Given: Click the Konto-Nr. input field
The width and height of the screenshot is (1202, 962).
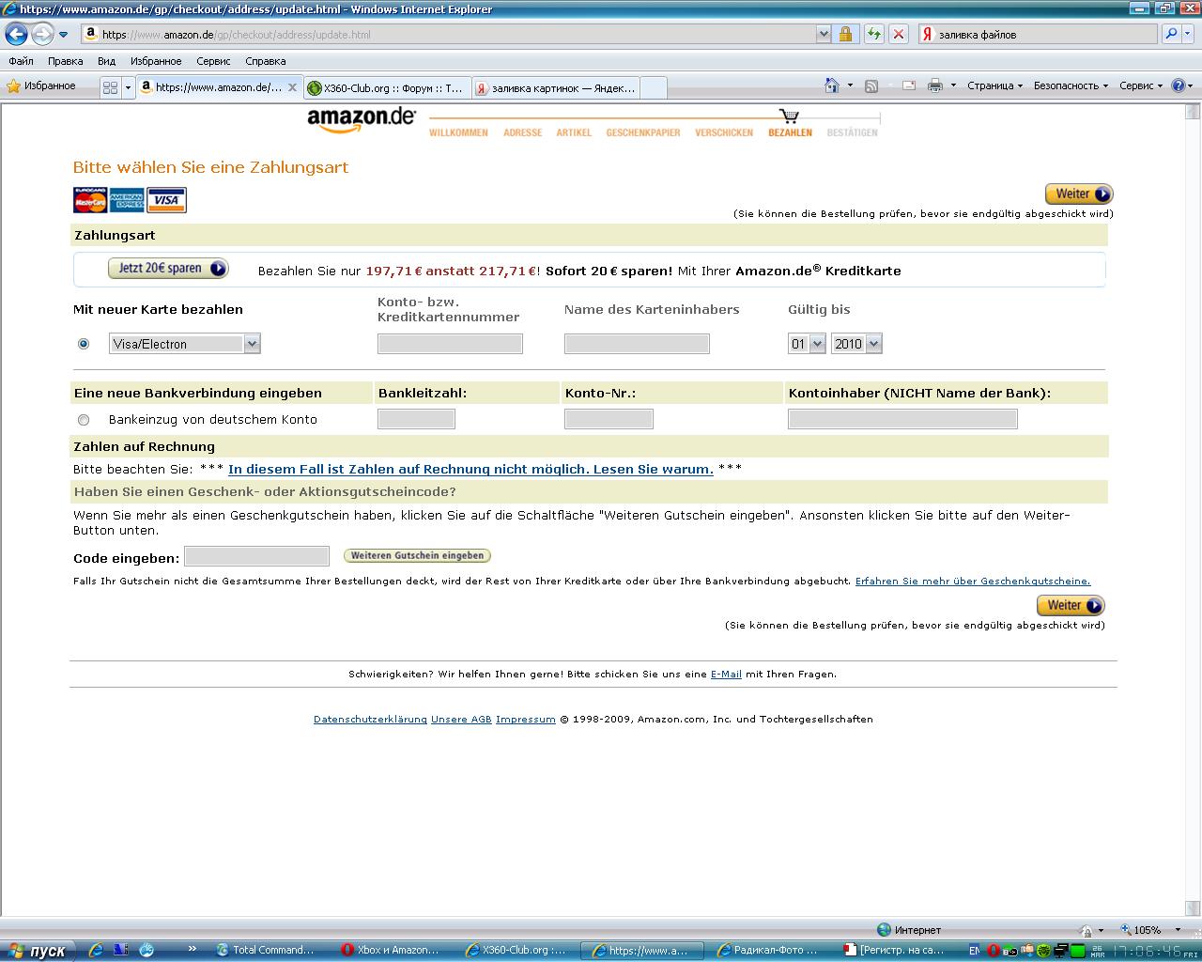Looking at the screenshot, I should pyautogui.click(x=609, y=419).
